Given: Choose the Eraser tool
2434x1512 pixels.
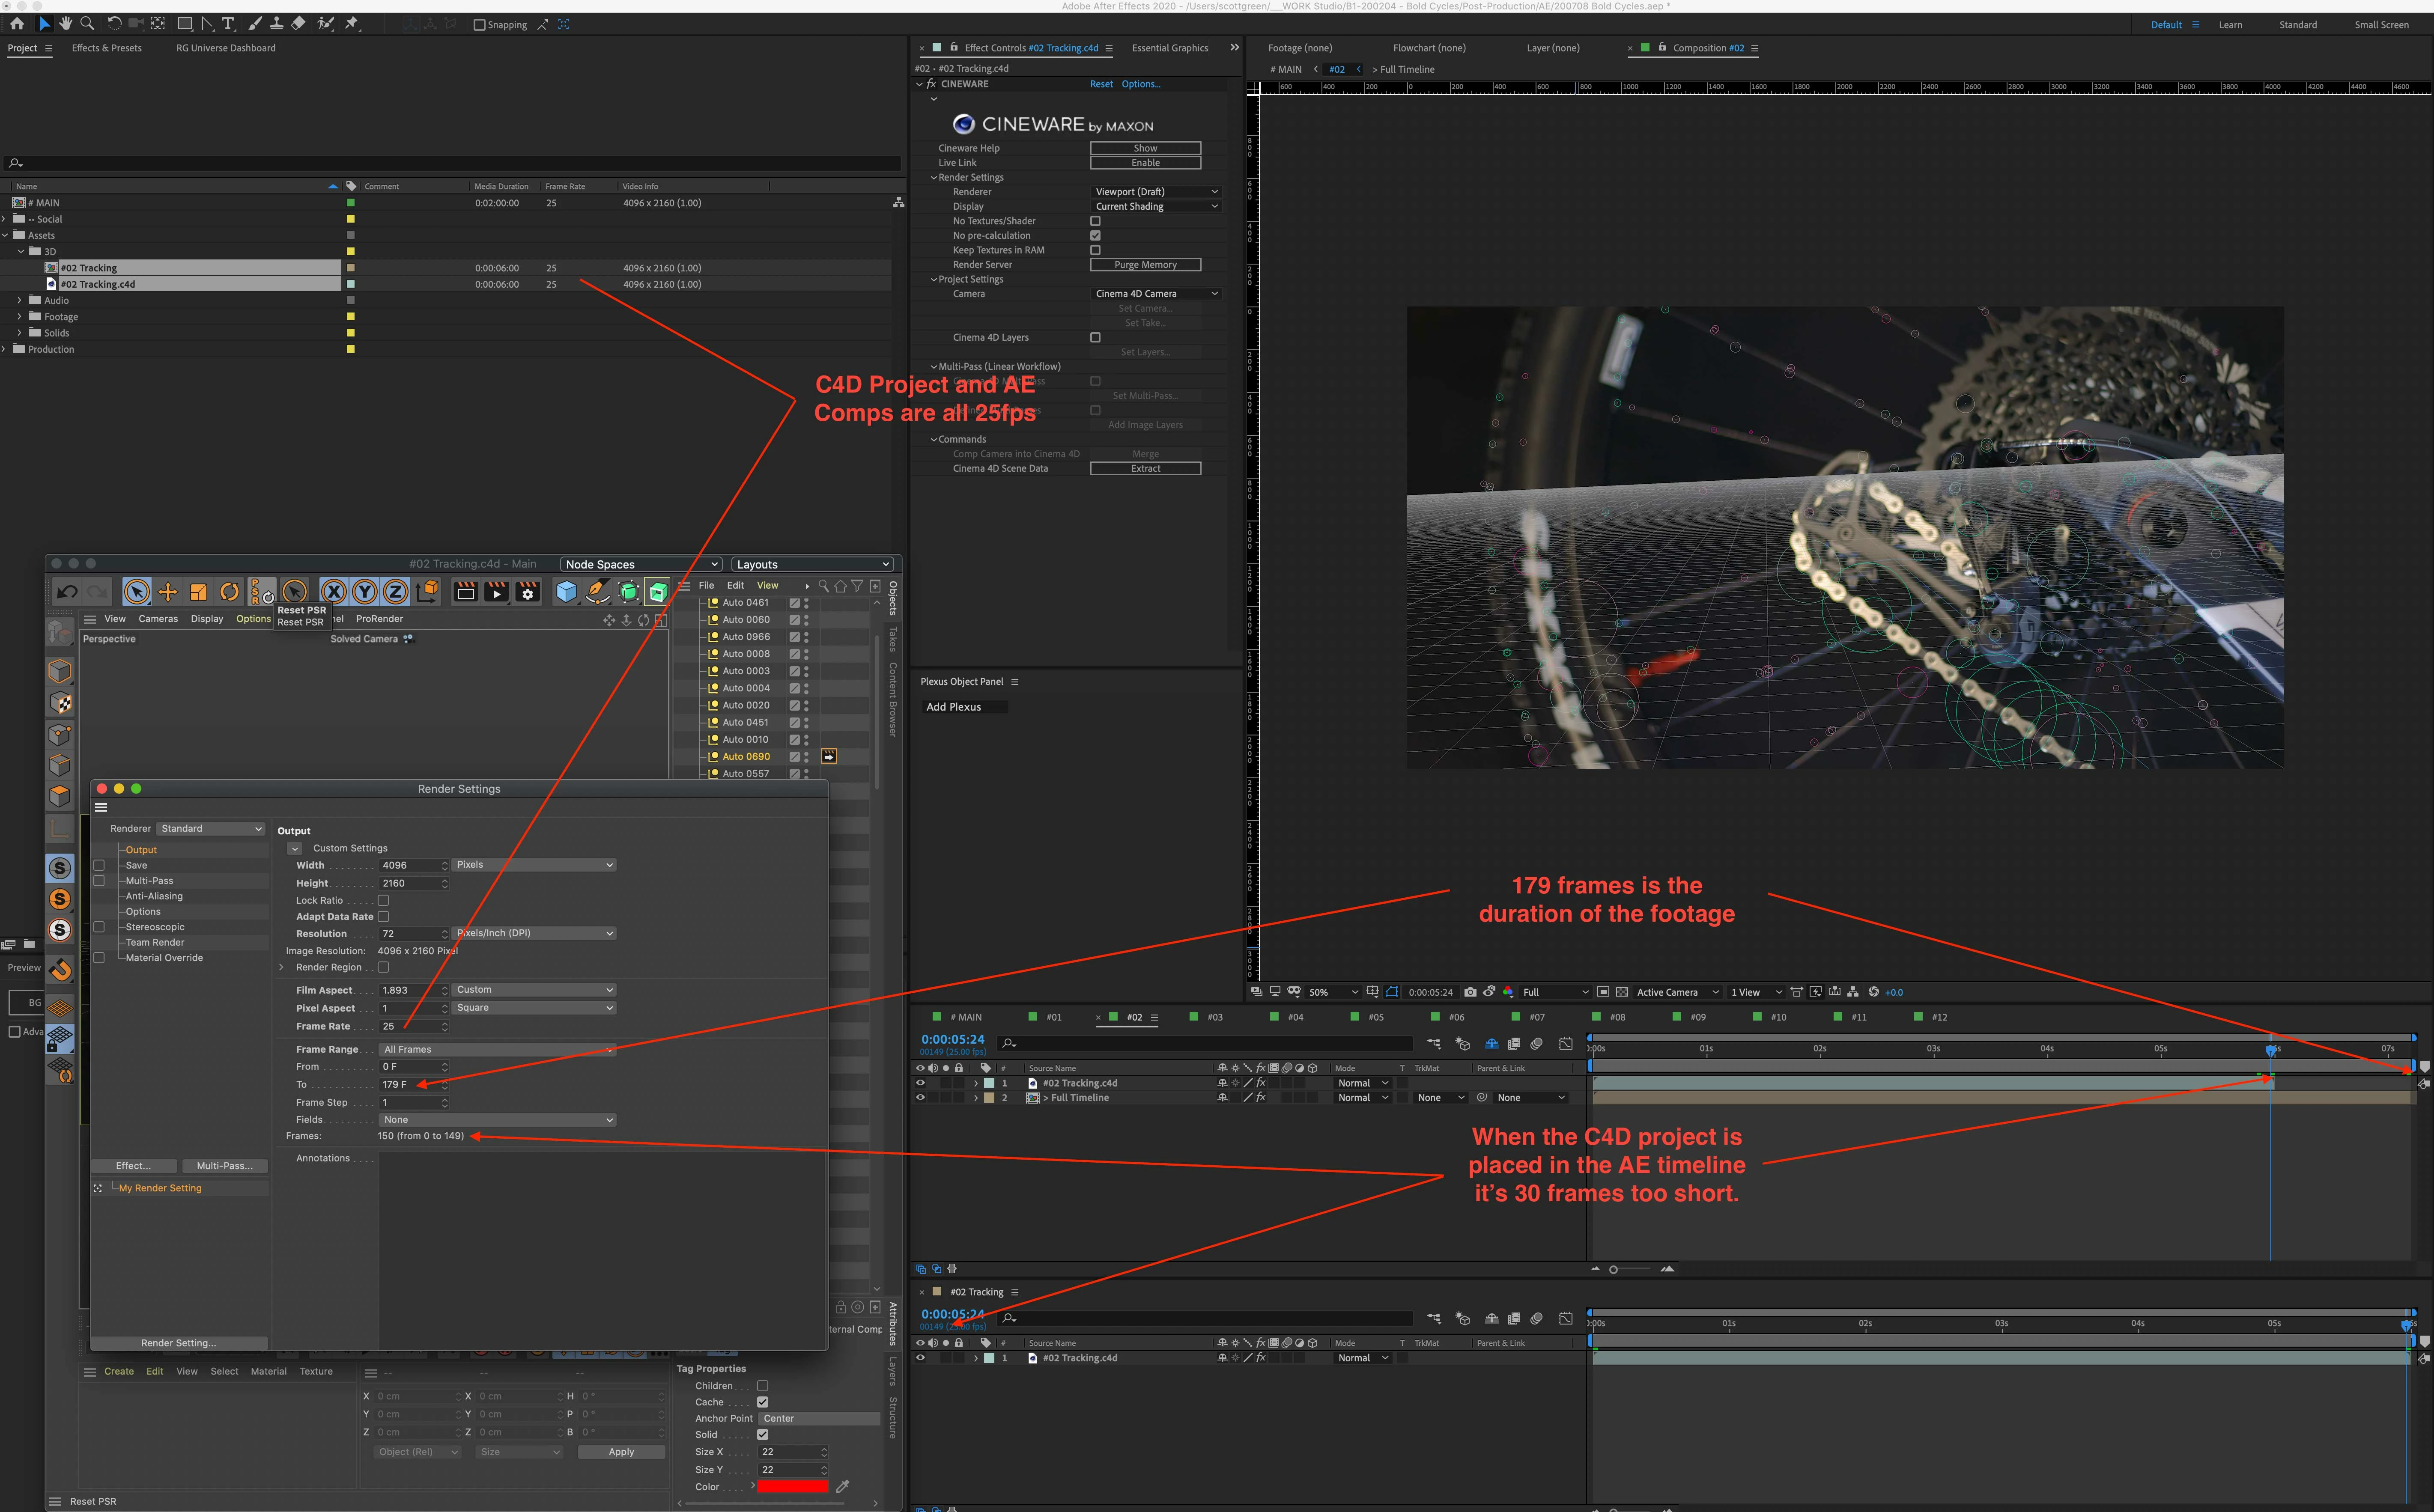Looking at the screenshot, I should click(x=299, y=24).
